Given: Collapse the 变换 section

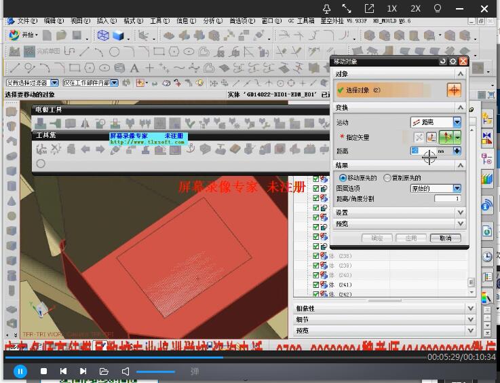Looking at the screenshot, I should 461,107.
